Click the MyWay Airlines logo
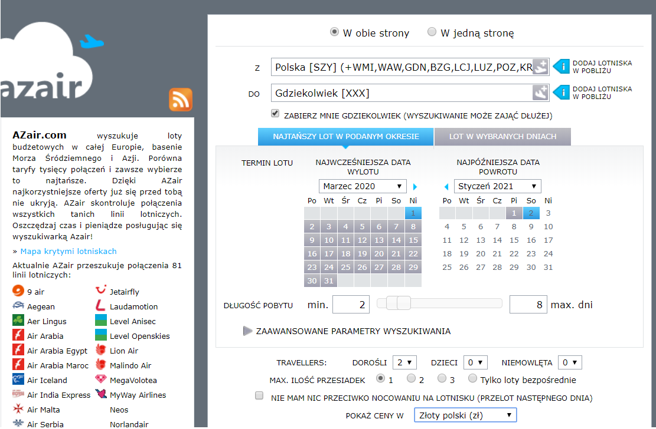 coord(101,394)
